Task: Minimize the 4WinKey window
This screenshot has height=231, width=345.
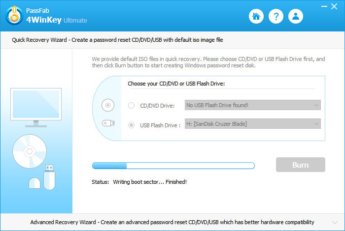Action: [x=324, y=6]
